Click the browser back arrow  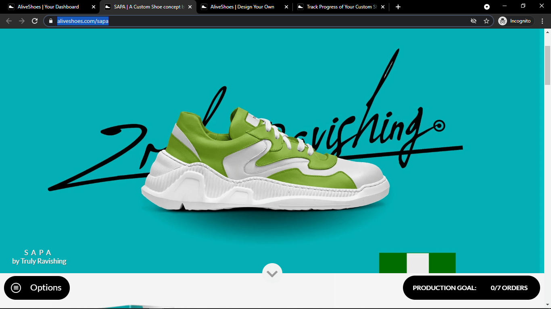pyautogui.click(x=9, y=21)
